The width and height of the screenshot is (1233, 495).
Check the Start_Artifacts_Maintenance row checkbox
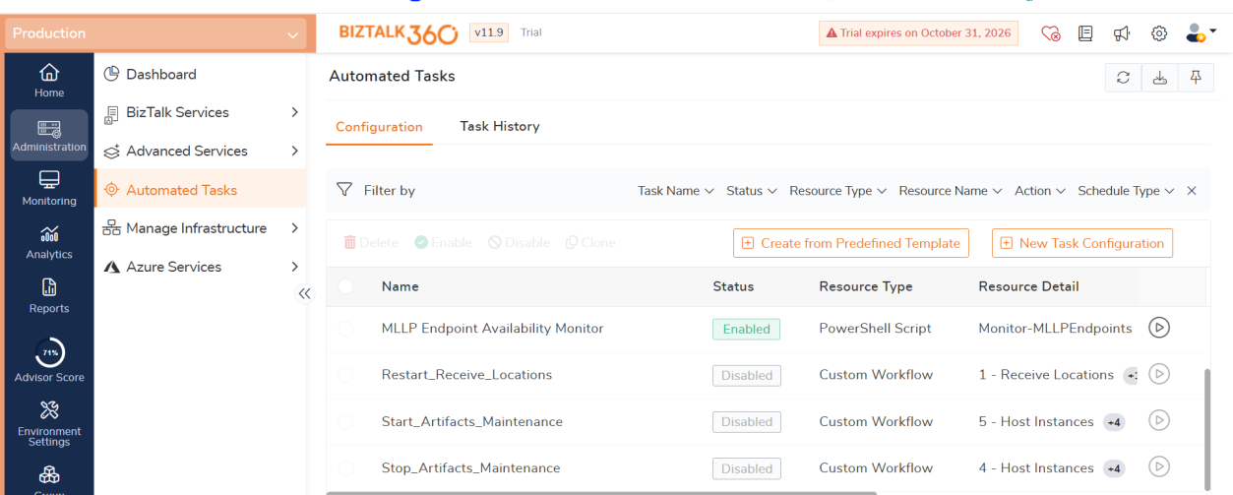[345, 421]
